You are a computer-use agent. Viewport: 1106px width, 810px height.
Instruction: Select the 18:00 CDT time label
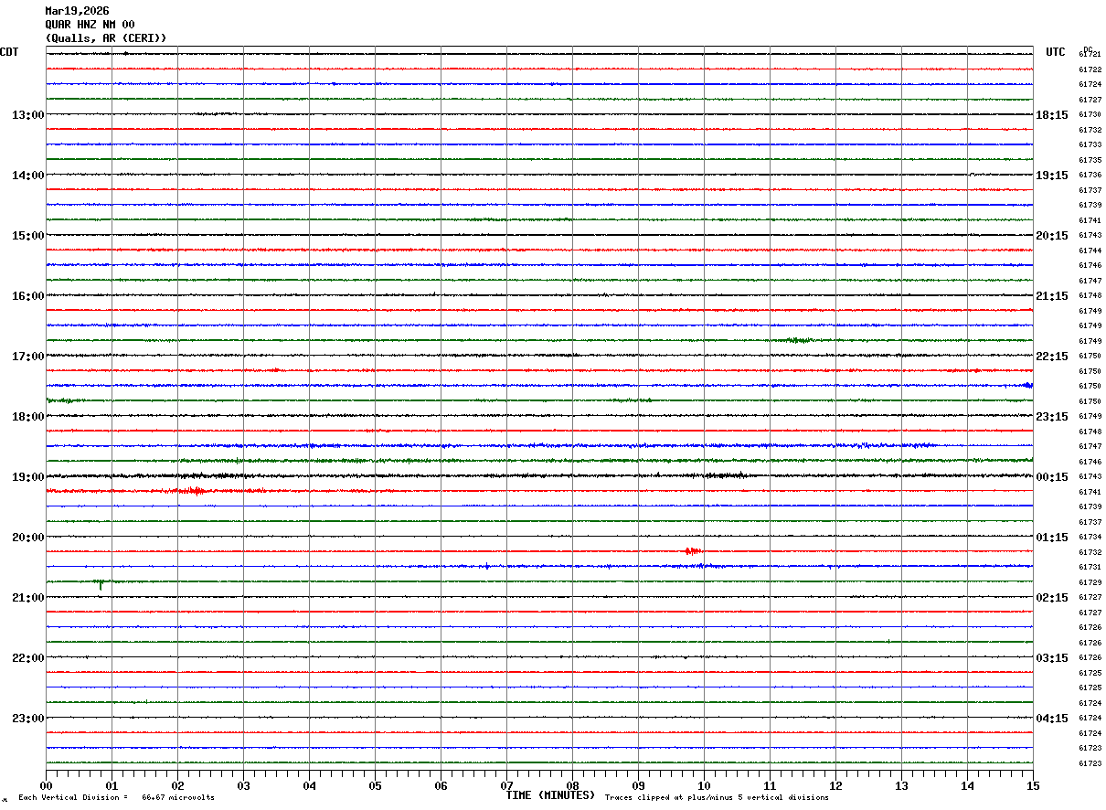coord(28,417)
